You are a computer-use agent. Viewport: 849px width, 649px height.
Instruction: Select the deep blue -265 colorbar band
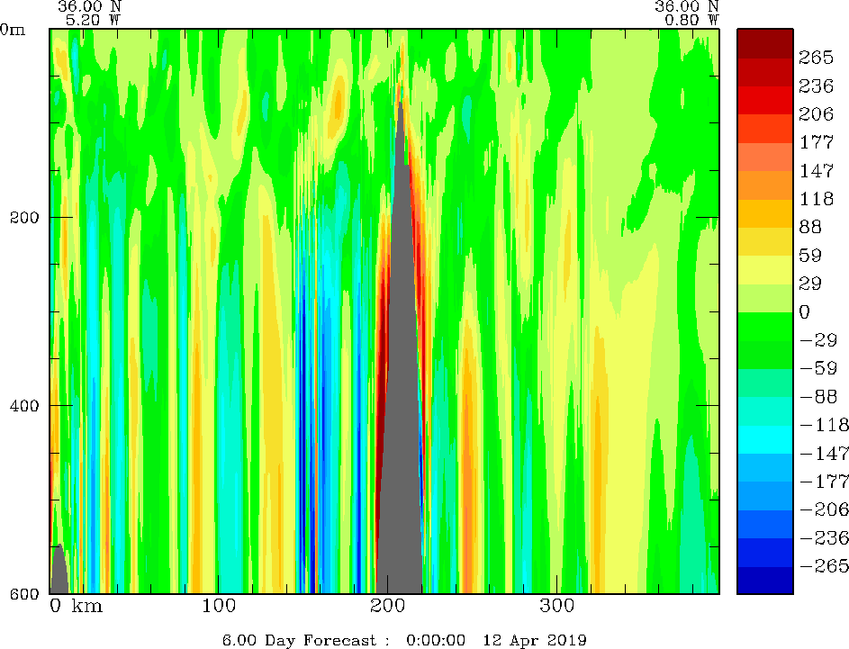point(765,552)
